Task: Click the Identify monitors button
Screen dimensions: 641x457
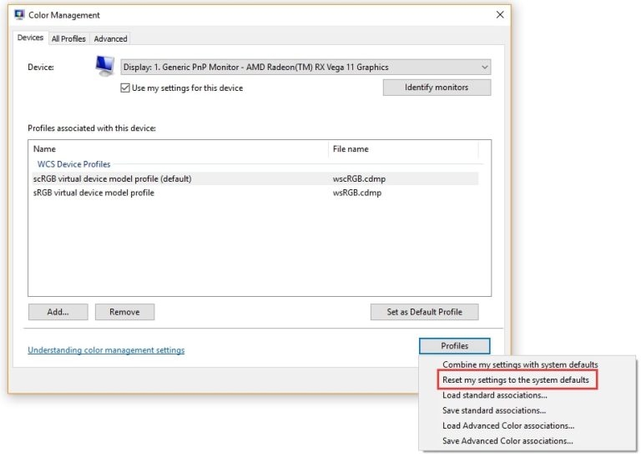Action: (437, 88)
